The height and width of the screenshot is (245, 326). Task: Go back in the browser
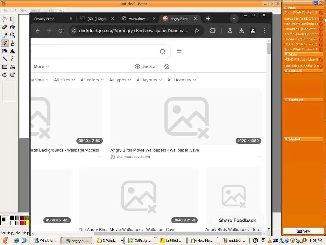pos(38,31)
